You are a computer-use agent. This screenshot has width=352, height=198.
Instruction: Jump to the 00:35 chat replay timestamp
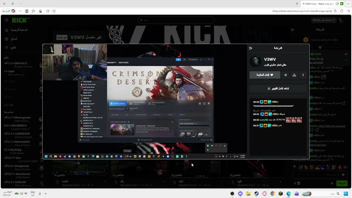[256, 120]
